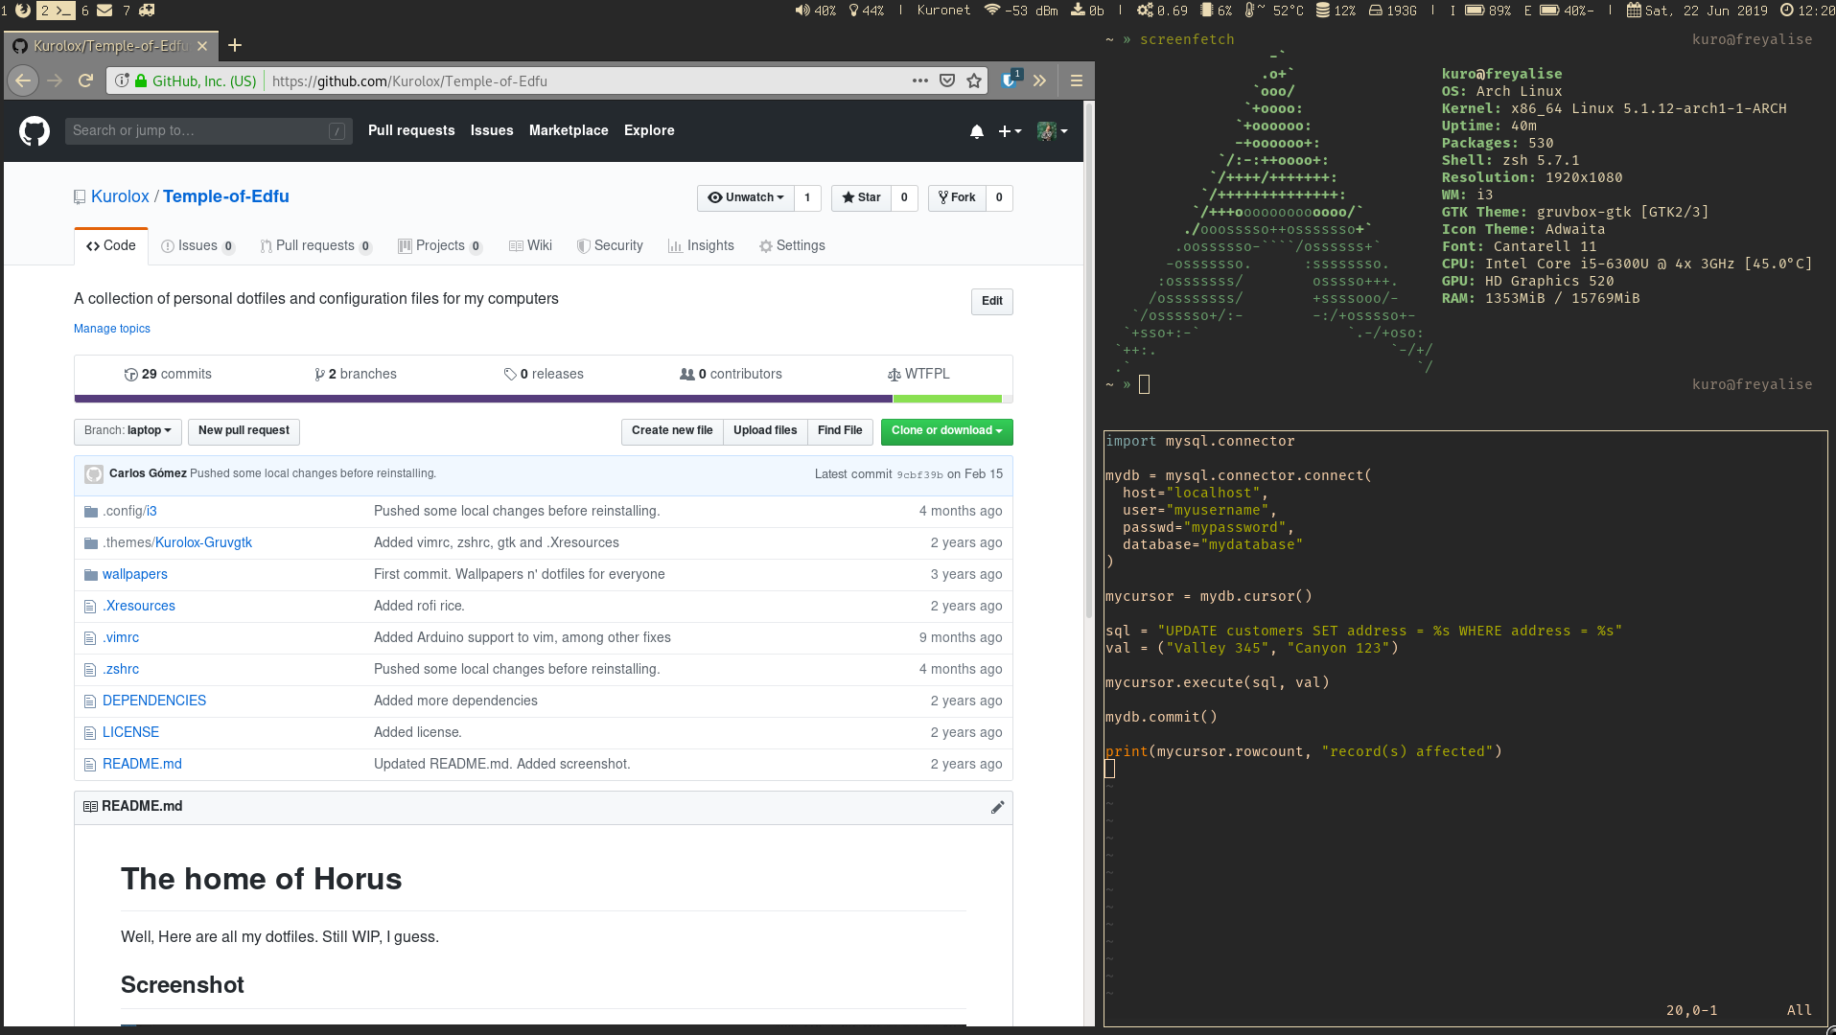
Task: Open the DEPENDENCIES file
Action: tap(154, 701)
